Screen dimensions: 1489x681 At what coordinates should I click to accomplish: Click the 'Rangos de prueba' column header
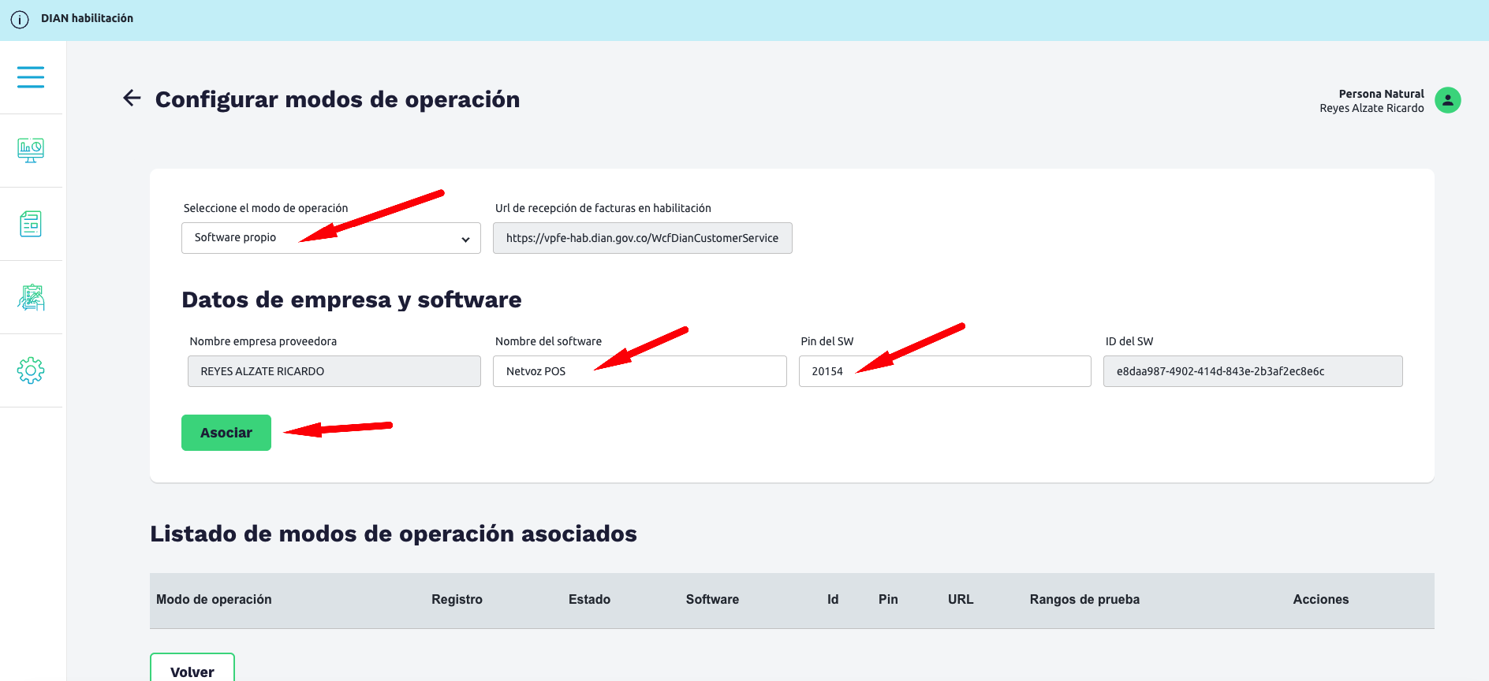(x=1084, y=600)
